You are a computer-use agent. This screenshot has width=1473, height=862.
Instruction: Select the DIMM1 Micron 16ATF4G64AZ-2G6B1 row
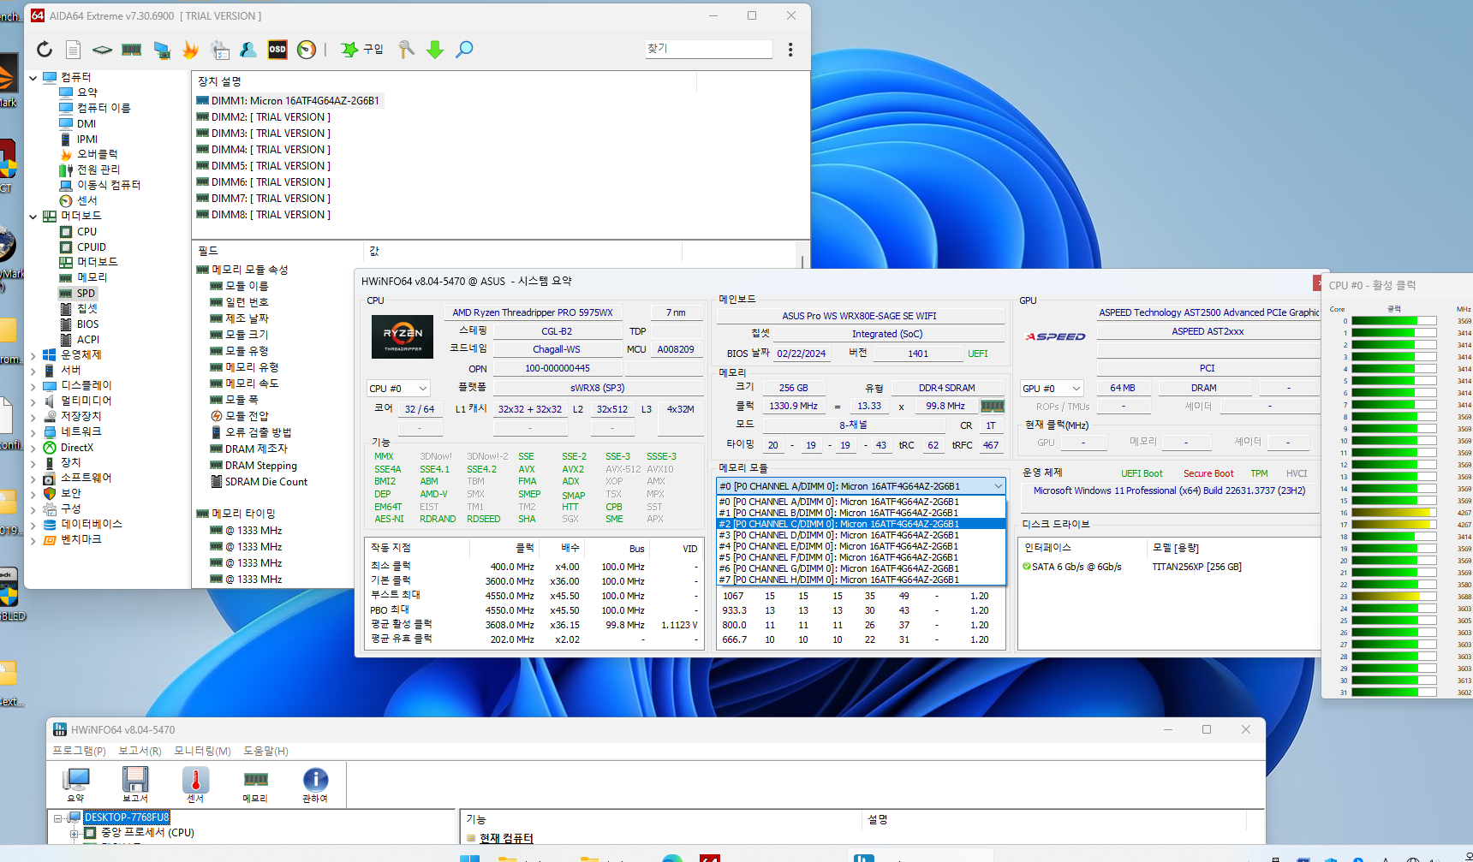[289, 101]
